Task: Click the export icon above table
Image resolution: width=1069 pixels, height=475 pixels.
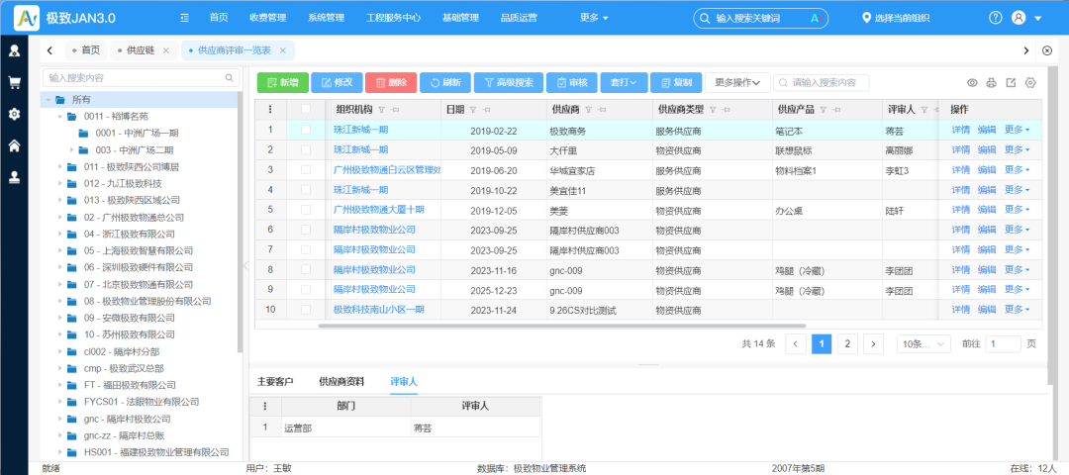Action: [1011, 83]
